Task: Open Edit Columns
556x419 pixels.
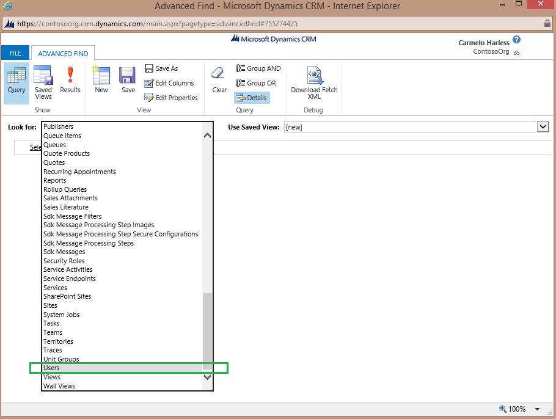Action: [169, 83]
